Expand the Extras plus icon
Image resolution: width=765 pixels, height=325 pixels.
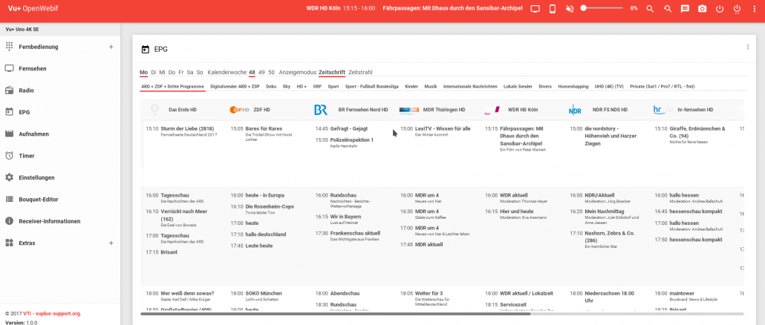[111, 243]
